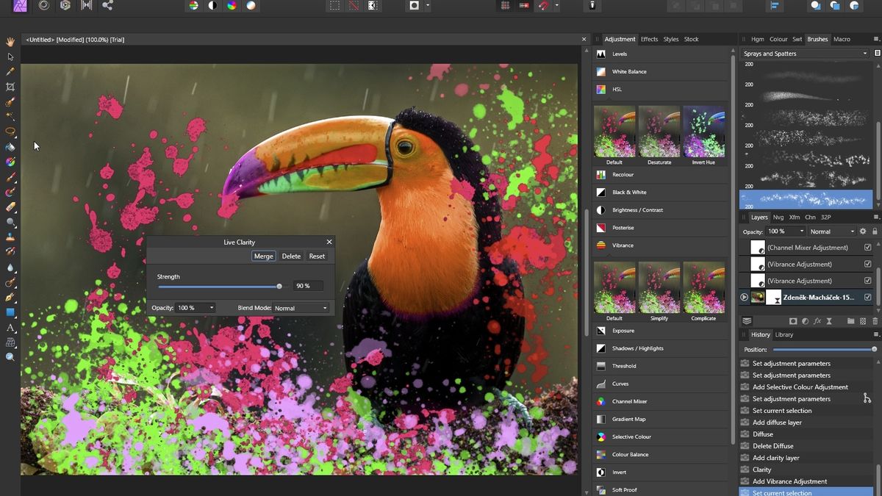
Task: Select the blue Rectangle shape tool
Action: click(10, 312)
